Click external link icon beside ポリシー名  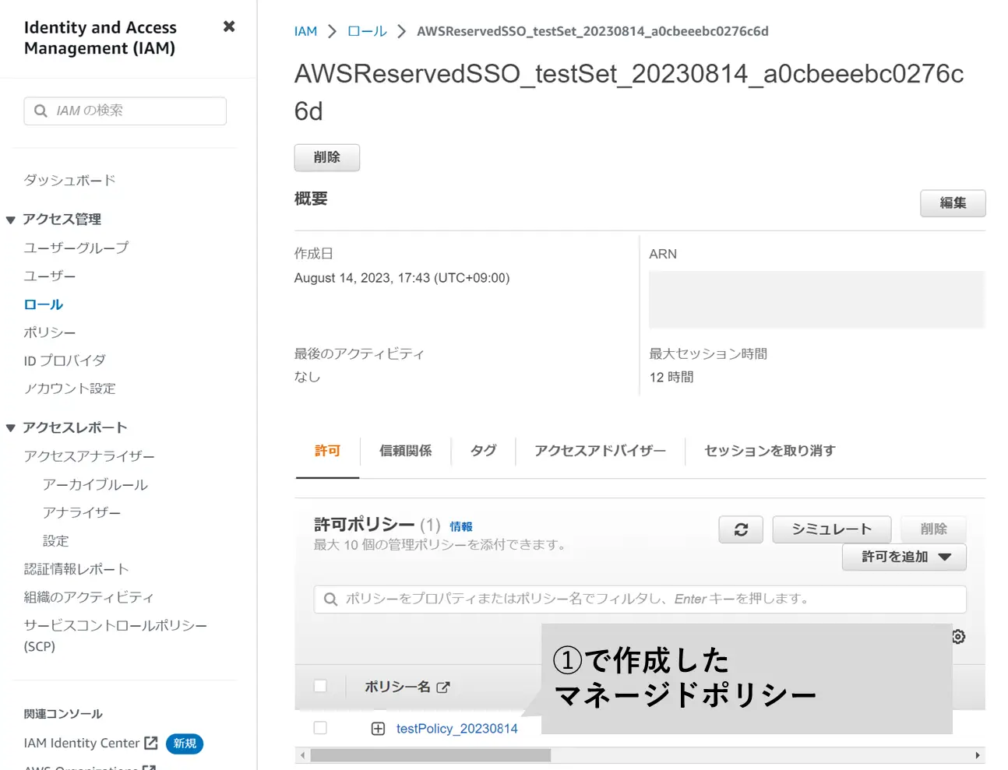[x=443, y=687]
